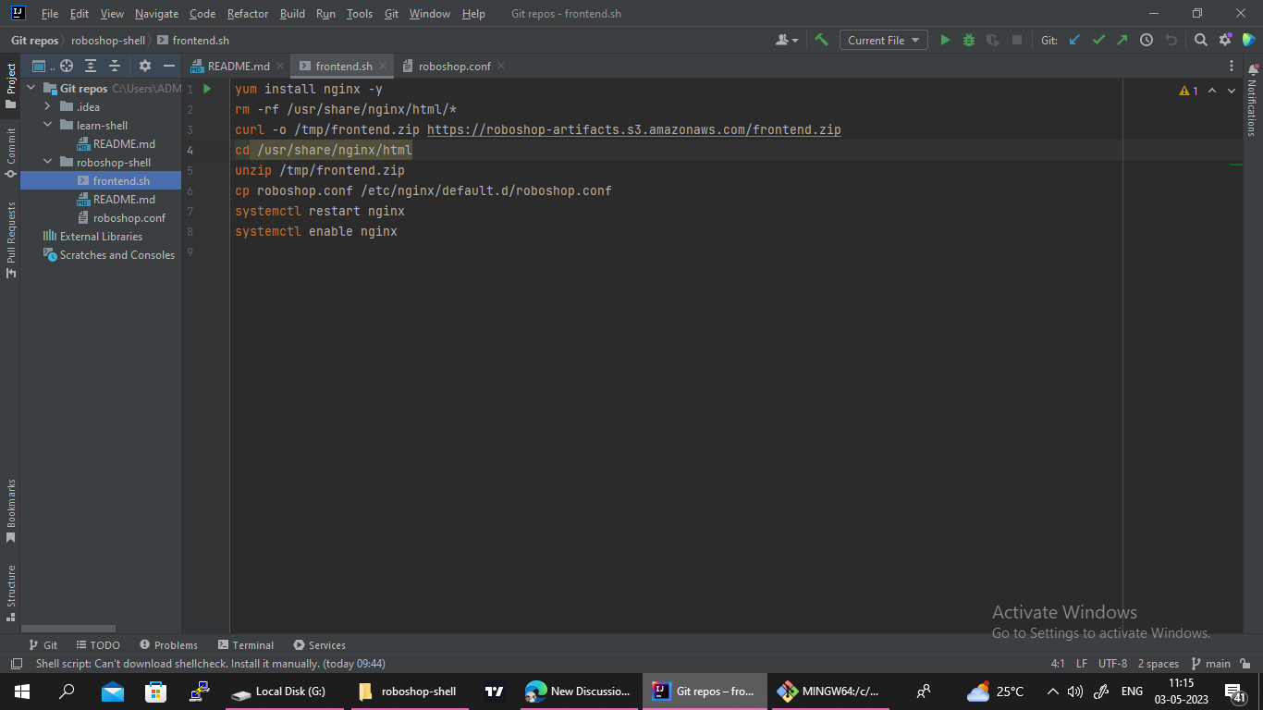This screenshot has width=1263, height=710.
Task: Push commits using the Git push arrow icon
Action: coord(1122,40)
